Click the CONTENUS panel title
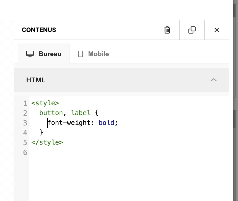238x201 pixels. click(39, 30)
